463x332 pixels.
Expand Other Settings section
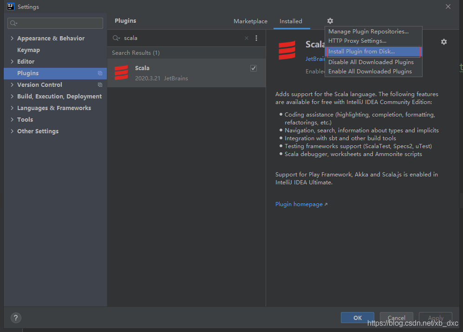(x=12, y=131)
